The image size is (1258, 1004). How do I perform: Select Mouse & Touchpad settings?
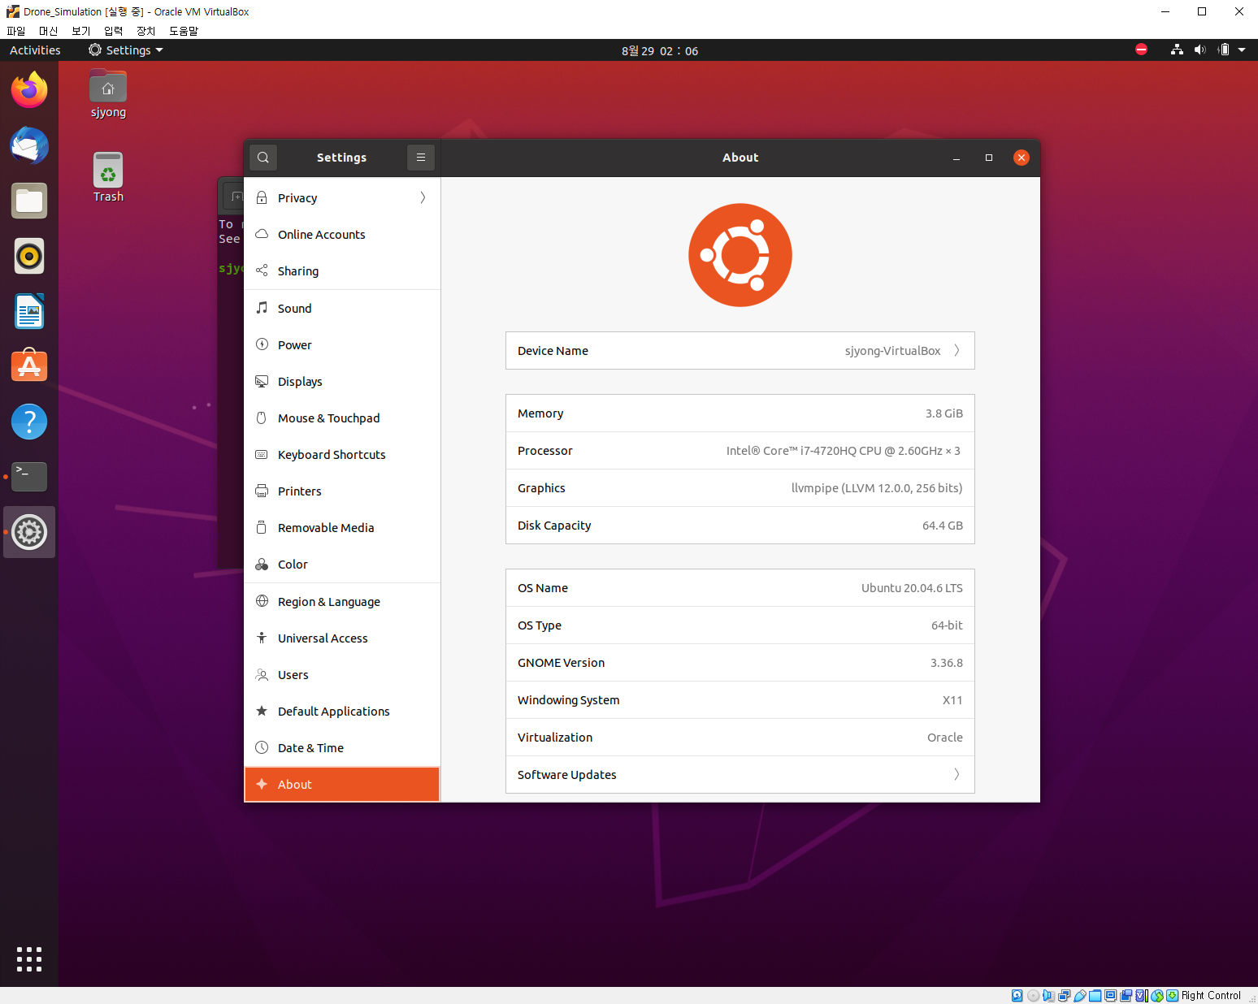point(342,418)
